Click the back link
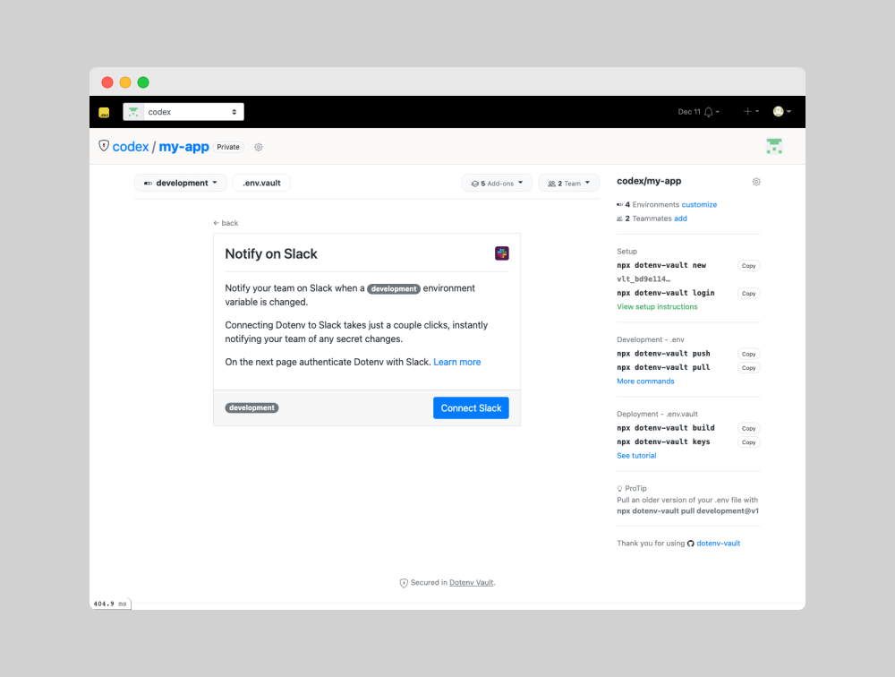 click(x=226, y=223)
